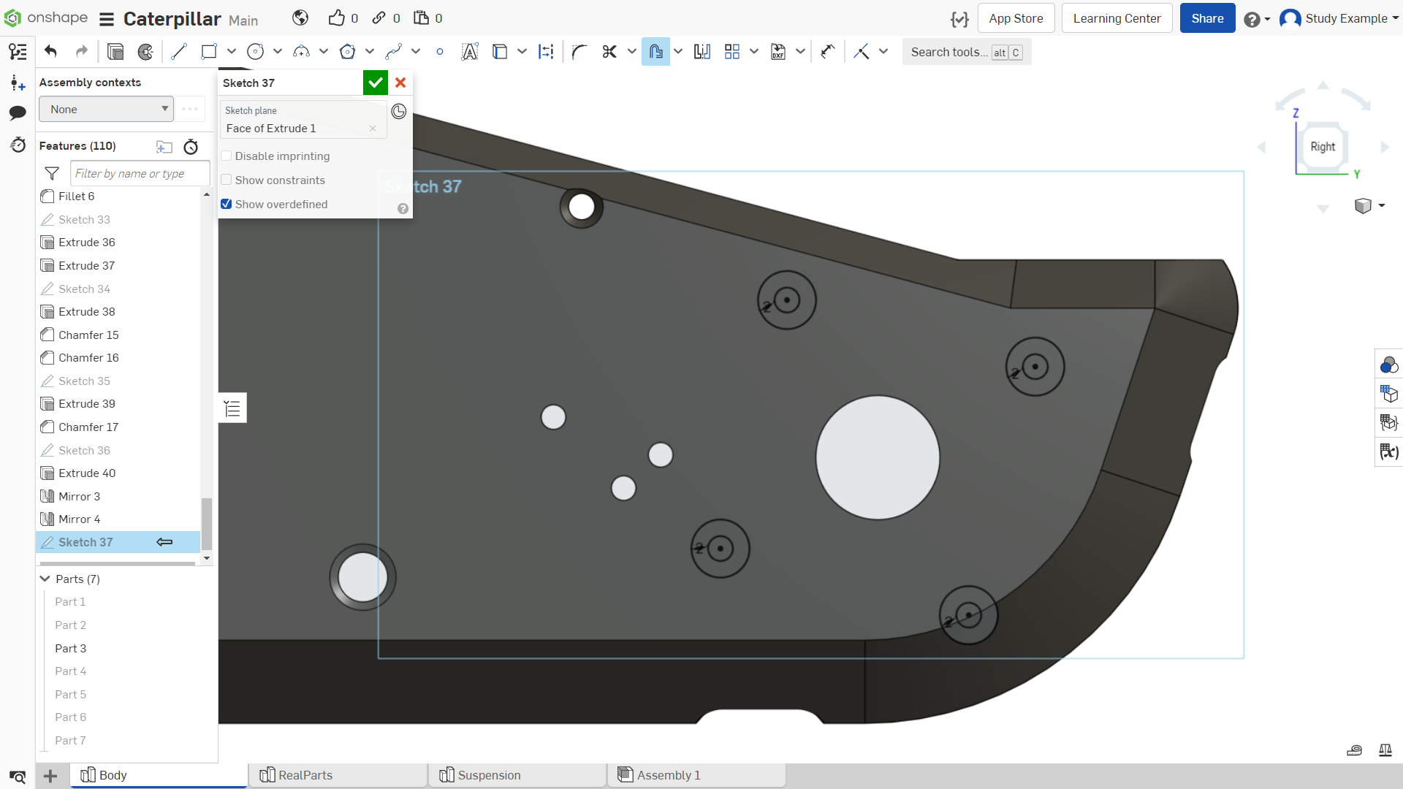Click the feature list vertical scrollbar
Image resolution: width=1403 pixels, height=789 pixels.
pyautogui.click(x=207, y=523)
